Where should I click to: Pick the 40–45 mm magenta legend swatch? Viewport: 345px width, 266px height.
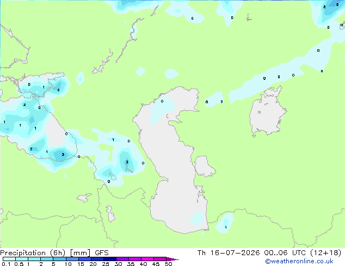pos(147,259)
